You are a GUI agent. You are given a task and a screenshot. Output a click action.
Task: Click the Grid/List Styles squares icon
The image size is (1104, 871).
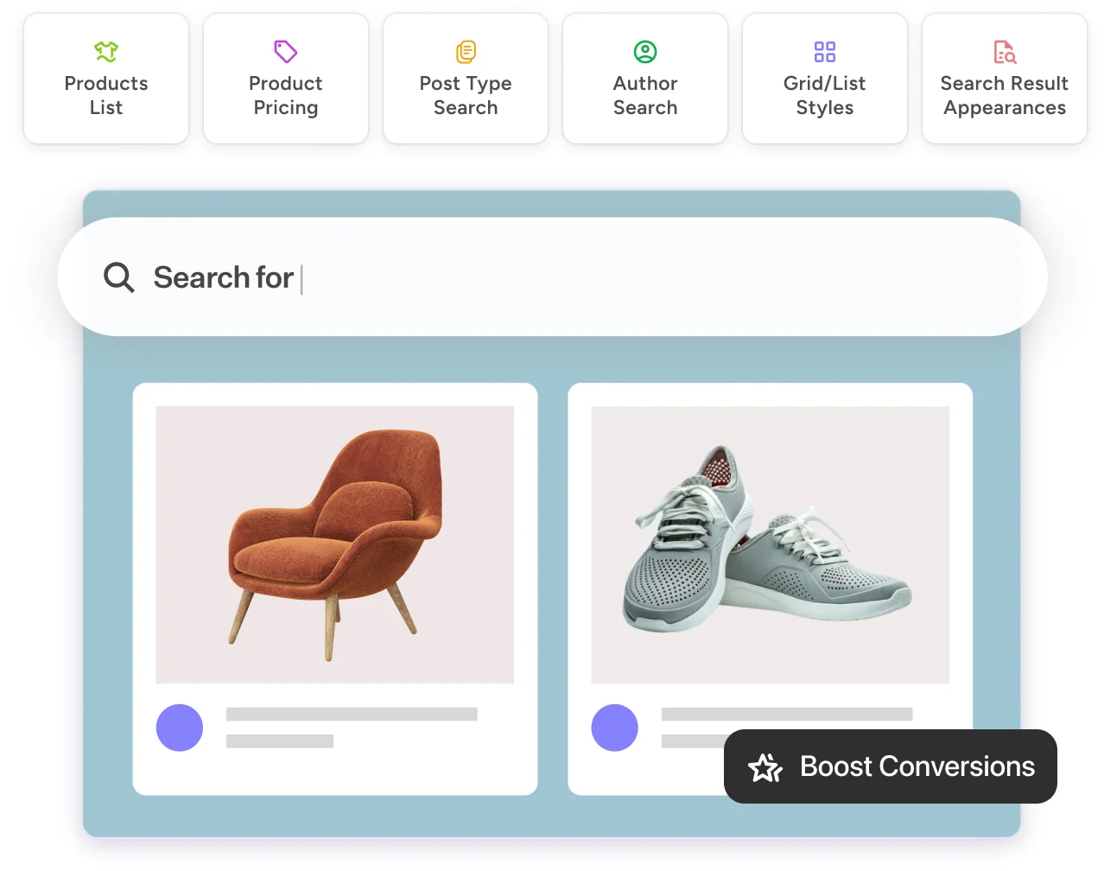pyautogui.click(x=824, y=51)
